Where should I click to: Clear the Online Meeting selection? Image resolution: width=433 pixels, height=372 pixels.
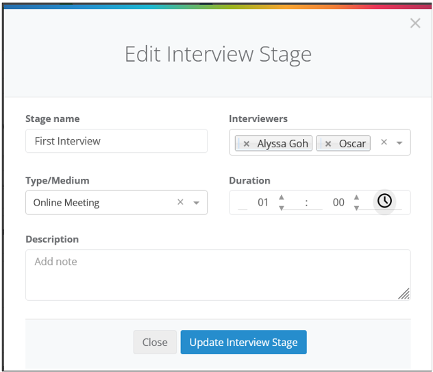pyautogui.click(x=180, y=202)
